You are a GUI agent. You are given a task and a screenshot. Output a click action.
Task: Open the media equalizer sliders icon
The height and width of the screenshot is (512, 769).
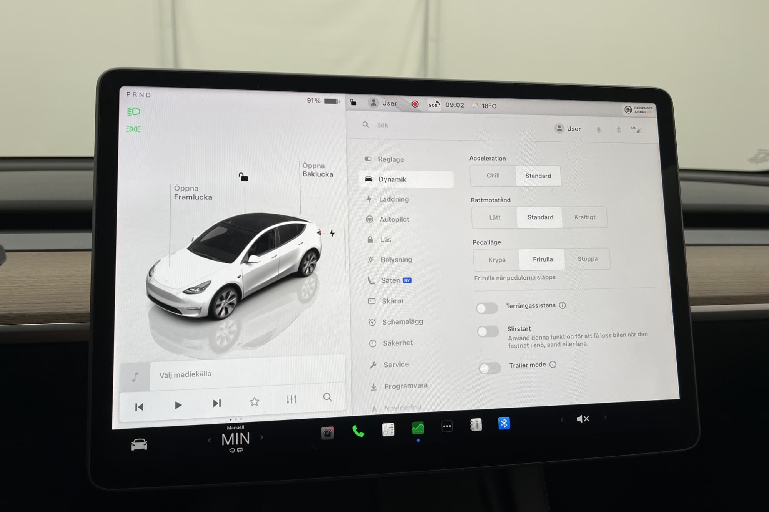pos(291,399)
